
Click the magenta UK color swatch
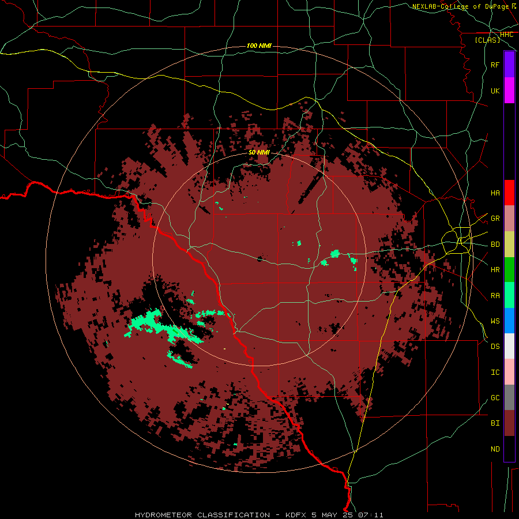509,91
